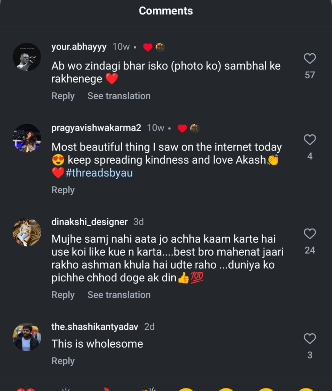
Task: Tap creator-liked badge on pragyavishwakarma2's comment
Action: pos(189,128)
